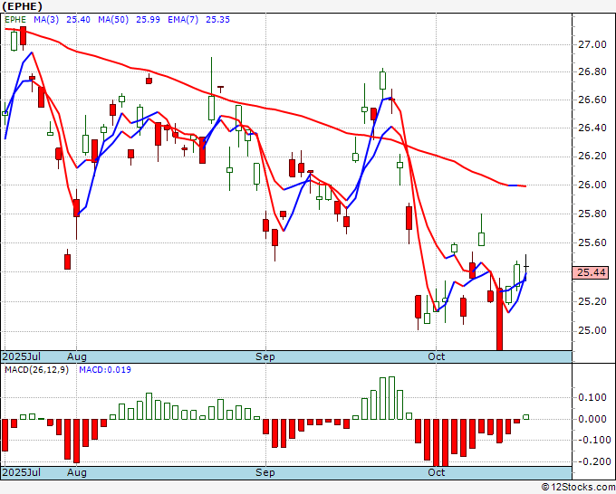
Task: Click the MA(3) value 25.40
Action: [x=78, y=20]
